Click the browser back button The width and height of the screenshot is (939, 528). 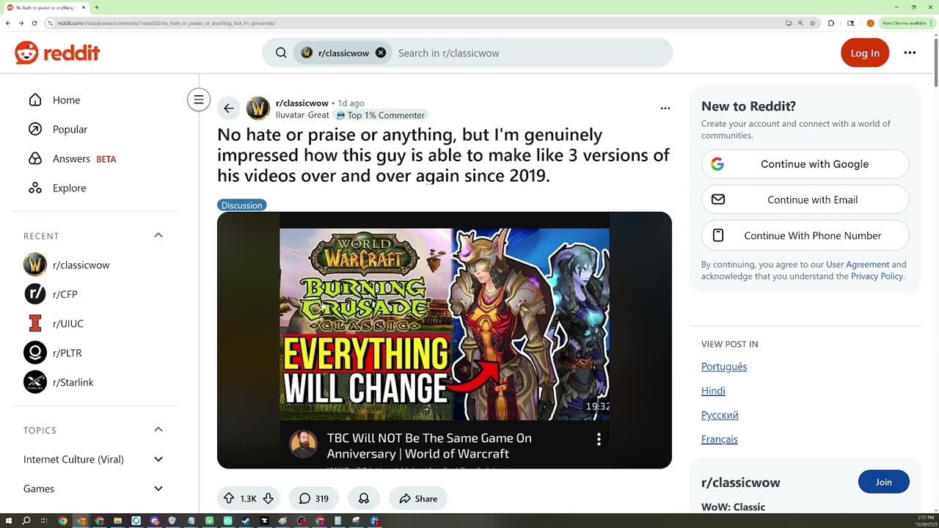8,23
